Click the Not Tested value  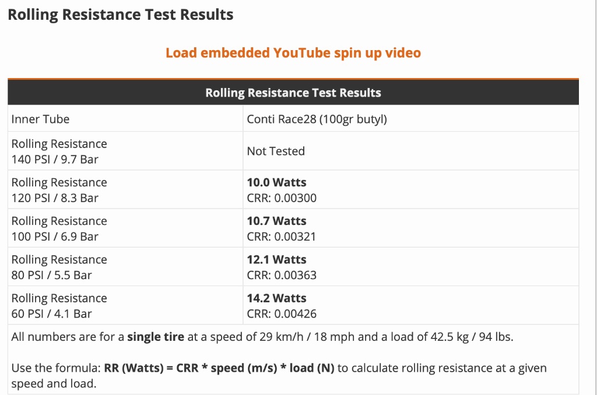(x=276, y=151)
